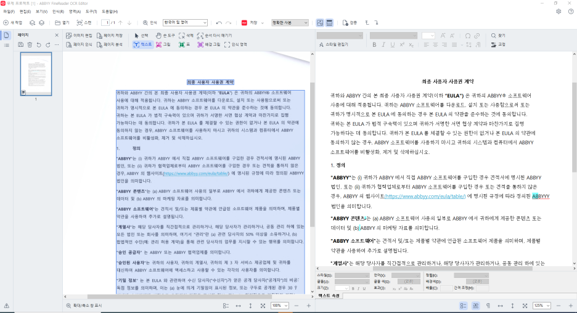Click the Find (찾기) button
Screen dimensions: 577x313
click(x=498, y=36)
